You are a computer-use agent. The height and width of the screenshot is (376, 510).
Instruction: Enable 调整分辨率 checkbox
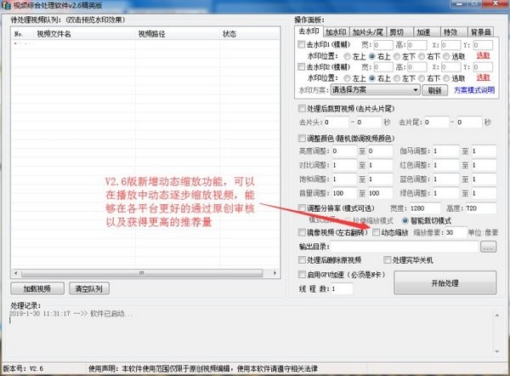pos(302,208)
